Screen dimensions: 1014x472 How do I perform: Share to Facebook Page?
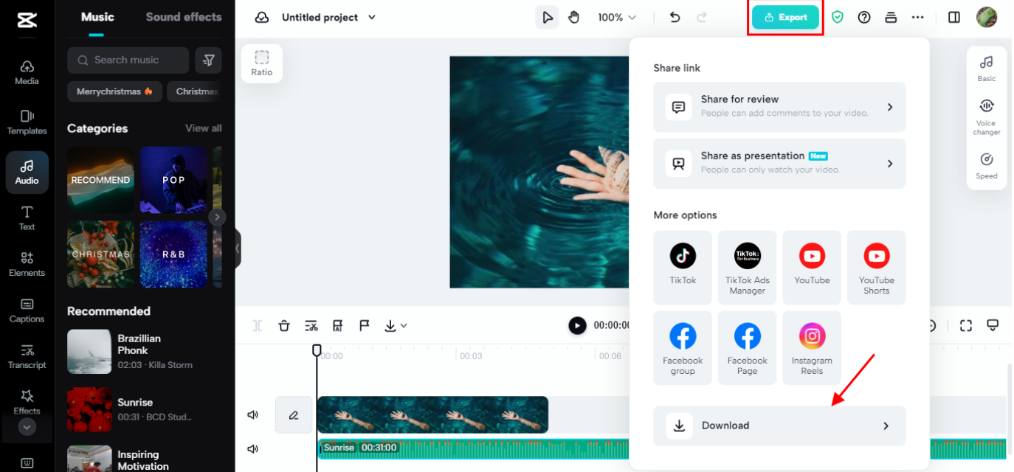click(x=747, y=347)
